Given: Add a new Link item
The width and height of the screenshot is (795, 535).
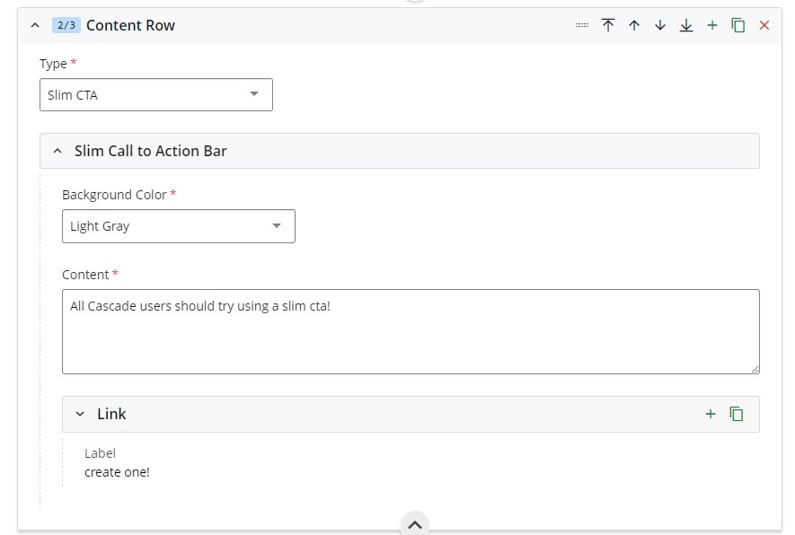Looking at the screenshot, I should 711,414.
